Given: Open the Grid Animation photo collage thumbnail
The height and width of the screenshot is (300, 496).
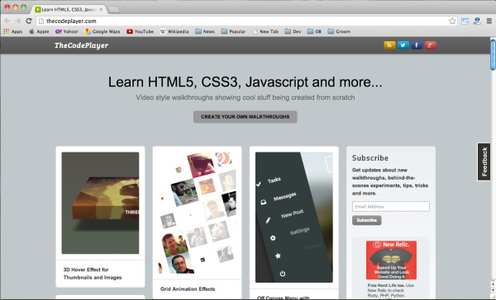Looking at the screenshot, I should coord(197,213).
